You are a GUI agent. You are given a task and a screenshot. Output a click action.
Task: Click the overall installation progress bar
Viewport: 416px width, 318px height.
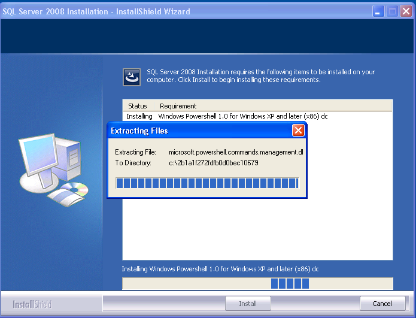point(257,283)
